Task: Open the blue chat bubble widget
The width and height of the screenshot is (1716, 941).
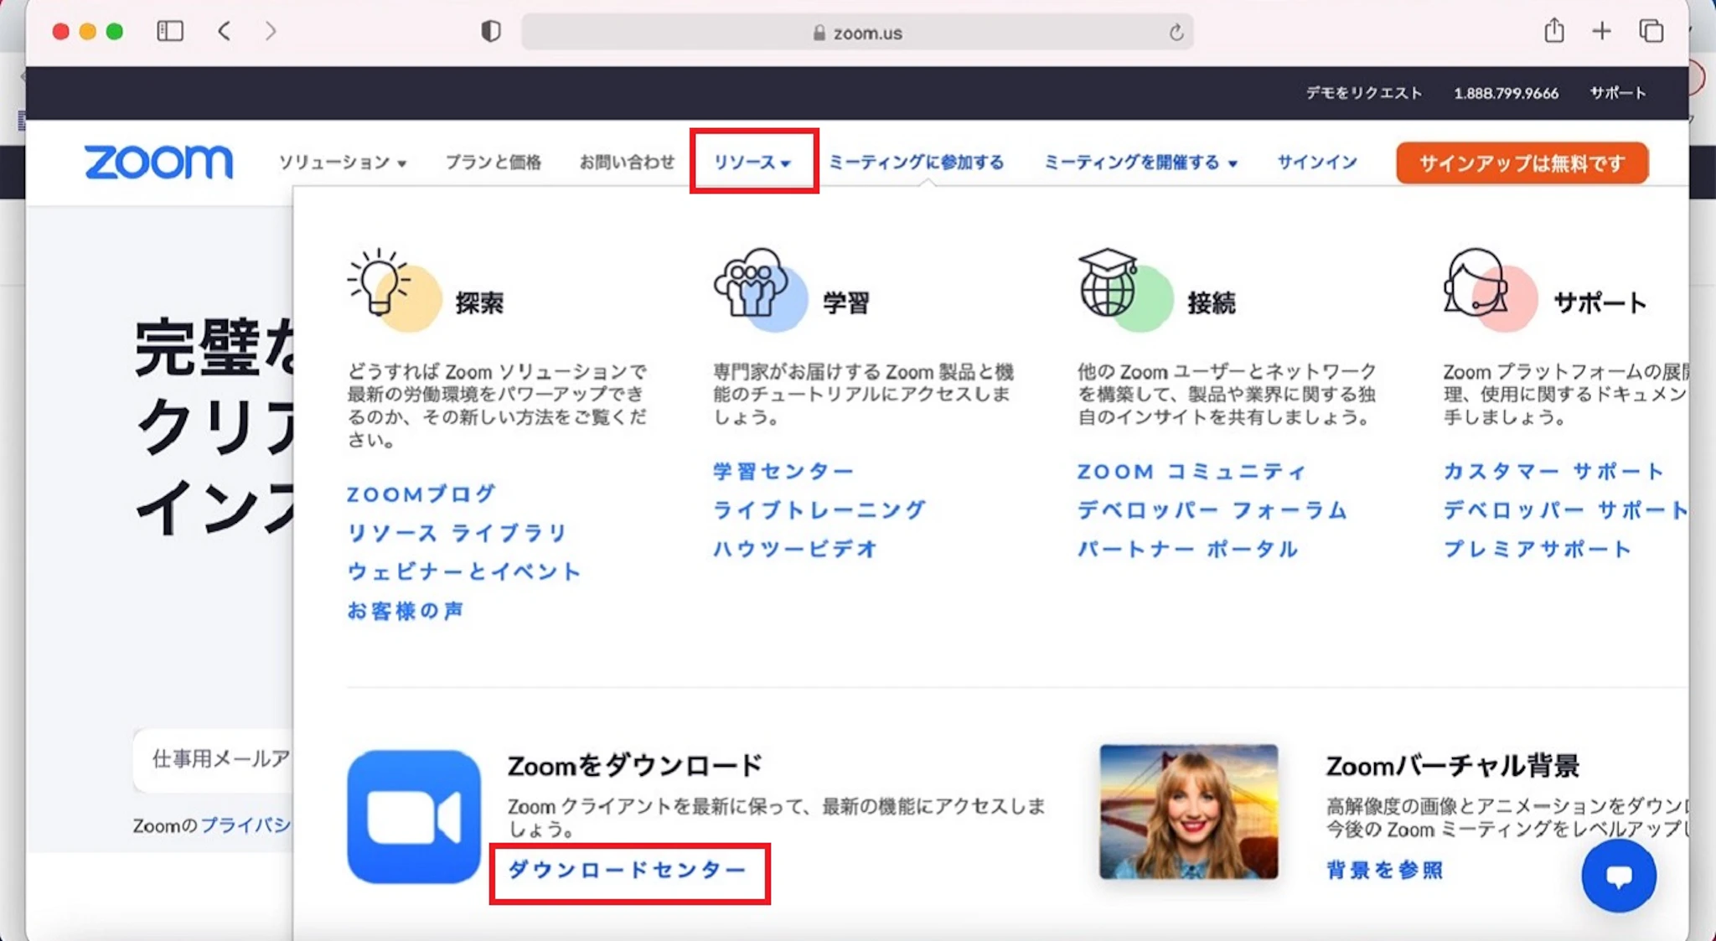Action: click(x=1618, y=876)
